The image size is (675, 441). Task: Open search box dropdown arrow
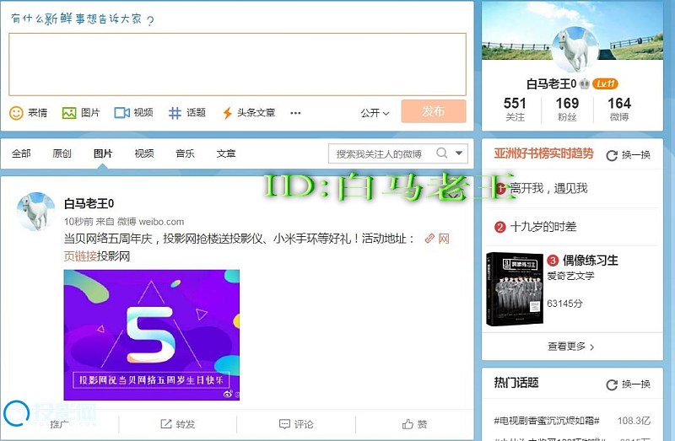tap(459, 153)
